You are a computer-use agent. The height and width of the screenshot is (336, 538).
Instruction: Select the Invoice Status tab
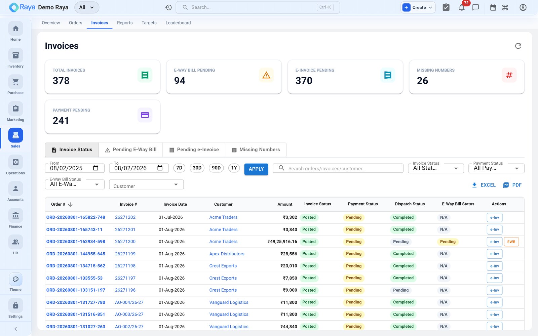tap(72, 150)
